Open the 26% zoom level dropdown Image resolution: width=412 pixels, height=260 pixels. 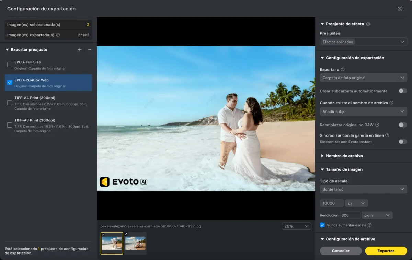(x=296, y=226)
